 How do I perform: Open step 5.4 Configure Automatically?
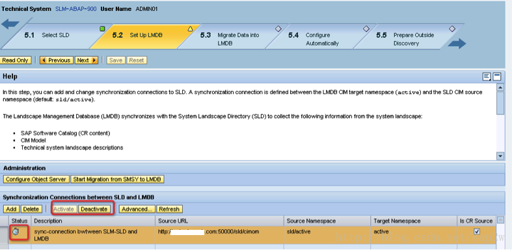click(314, 39)
